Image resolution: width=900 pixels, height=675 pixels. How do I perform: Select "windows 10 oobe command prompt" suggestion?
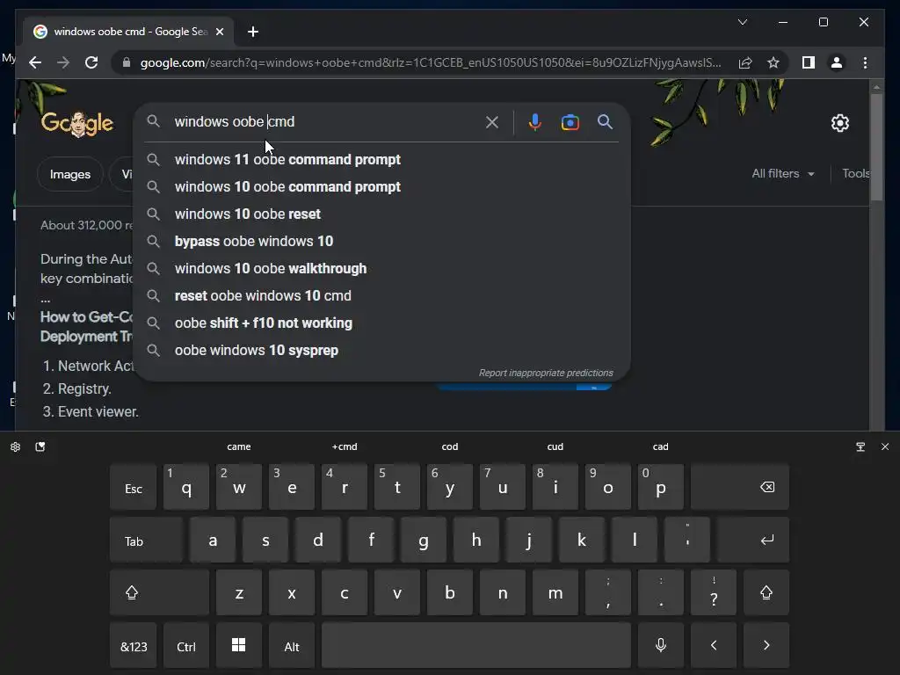pos(381,187)
